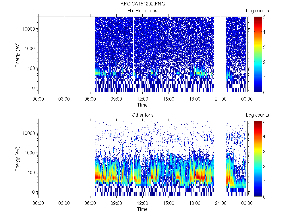Click the 18:00 tick label of Other Ions plot
The image size is (294, 220).
195,203
